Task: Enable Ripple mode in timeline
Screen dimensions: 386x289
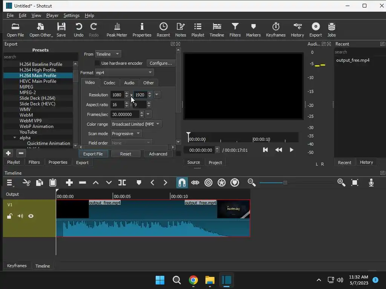Action: tap(208, 183)
